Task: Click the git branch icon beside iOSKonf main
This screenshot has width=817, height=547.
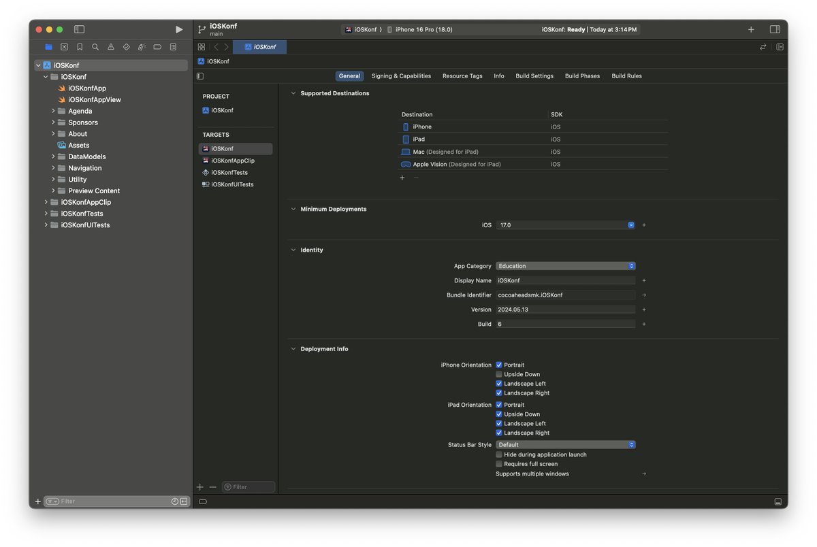Action: coord(202,29)
